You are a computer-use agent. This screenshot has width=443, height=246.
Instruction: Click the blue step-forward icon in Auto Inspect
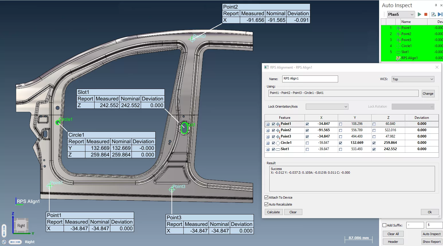click(440, 14)
